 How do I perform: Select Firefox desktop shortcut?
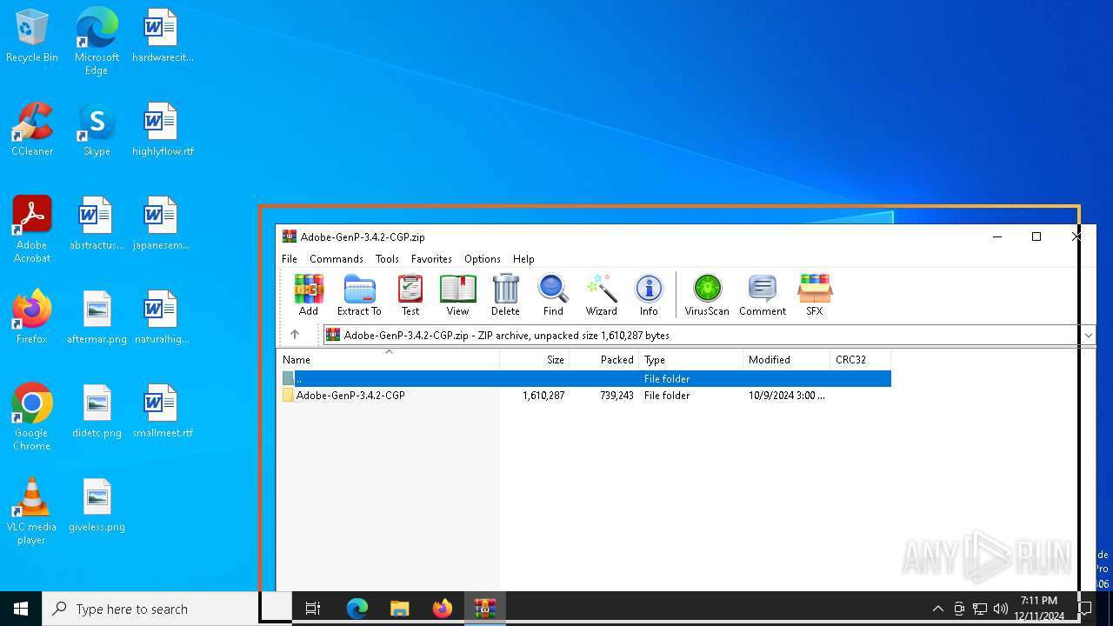pos(32,317)
